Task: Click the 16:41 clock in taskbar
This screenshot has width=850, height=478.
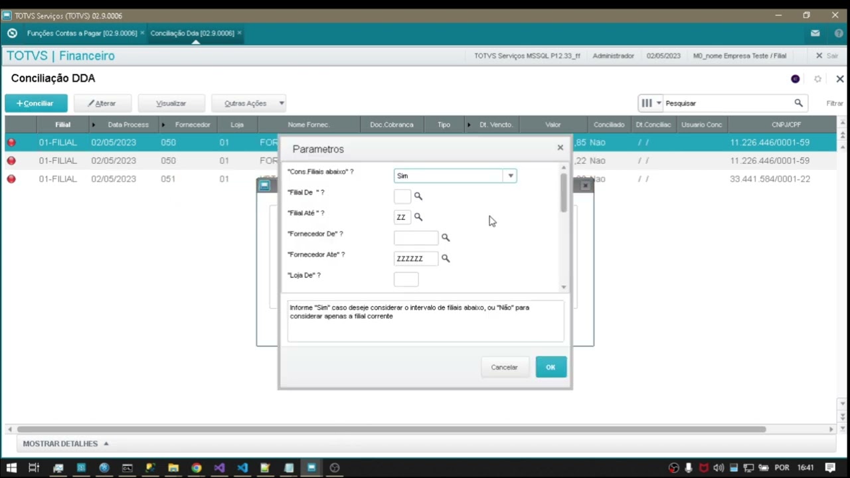Action: pyautogui.click(x=806, y=467)
